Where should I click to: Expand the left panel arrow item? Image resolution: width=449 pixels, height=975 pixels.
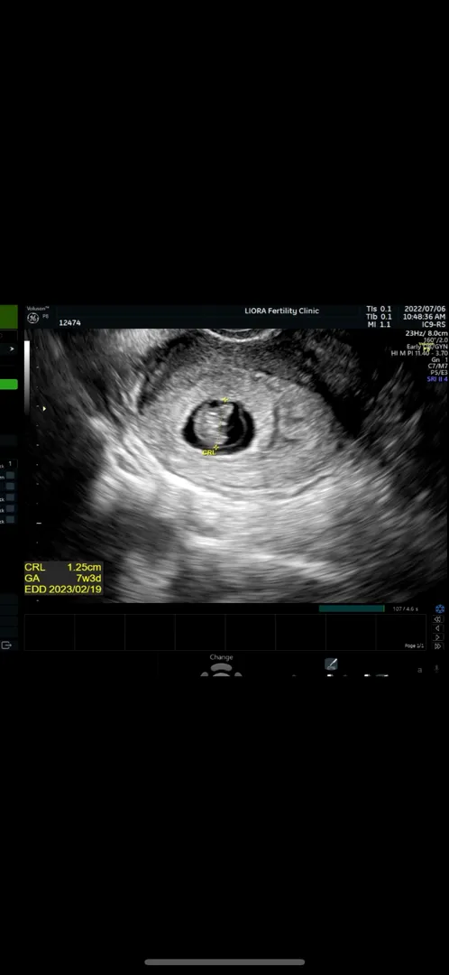(9, 349)
